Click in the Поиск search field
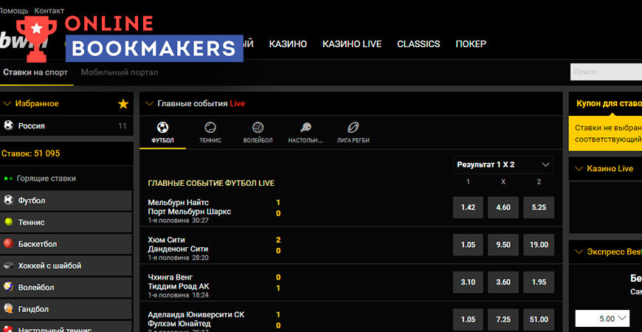Image resolution: width=642 pixels, height=332 pixels. click(x=606, y=72)
